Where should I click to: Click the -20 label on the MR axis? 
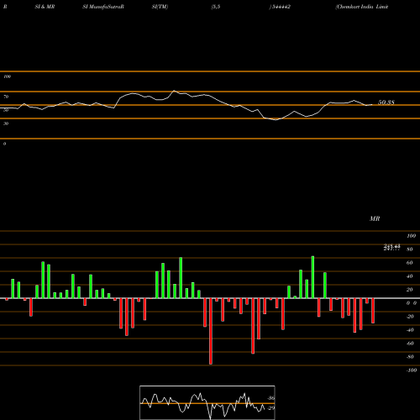pos(410,317)
